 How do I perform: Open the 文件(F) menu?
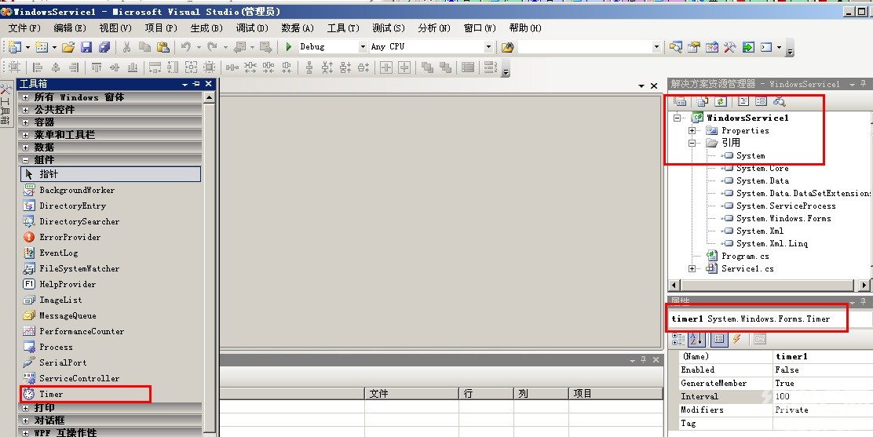pos(24,27)
